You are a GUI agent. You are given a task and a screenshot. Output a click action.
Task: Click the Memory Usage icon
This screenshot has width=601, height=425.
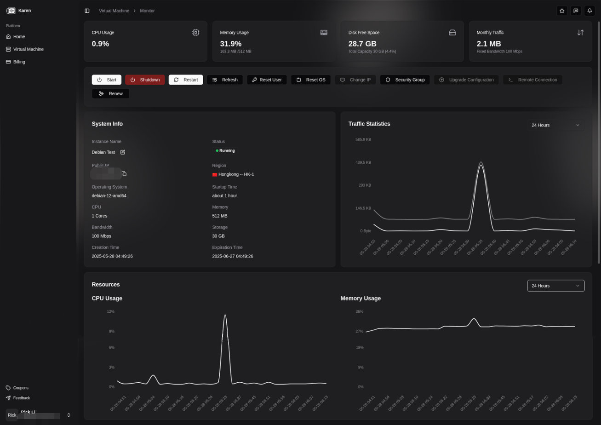[324, 33]
